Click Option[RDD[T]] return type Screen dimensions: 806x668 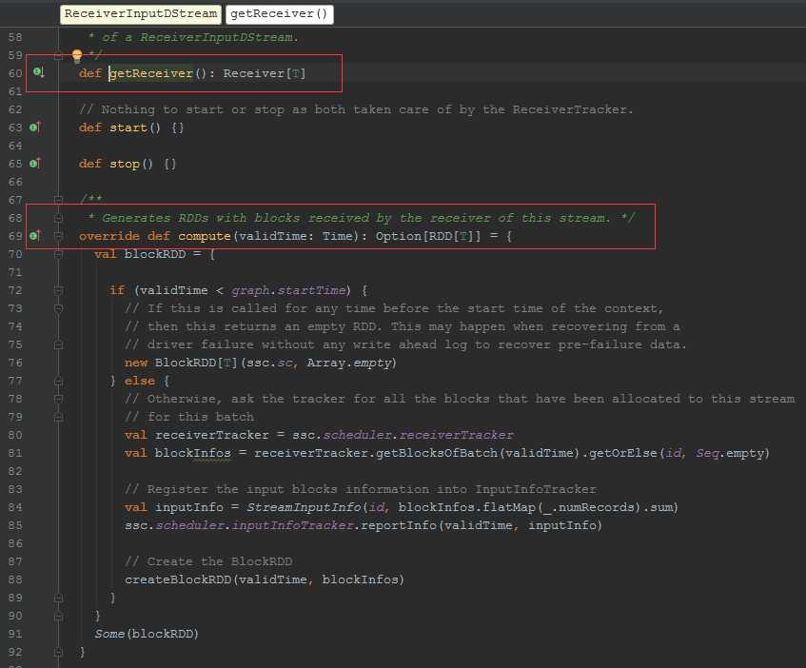tap(428, 236)
